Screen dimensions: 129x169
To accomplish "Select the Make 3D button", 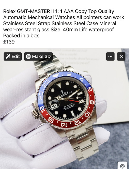I will click(38, 57).
